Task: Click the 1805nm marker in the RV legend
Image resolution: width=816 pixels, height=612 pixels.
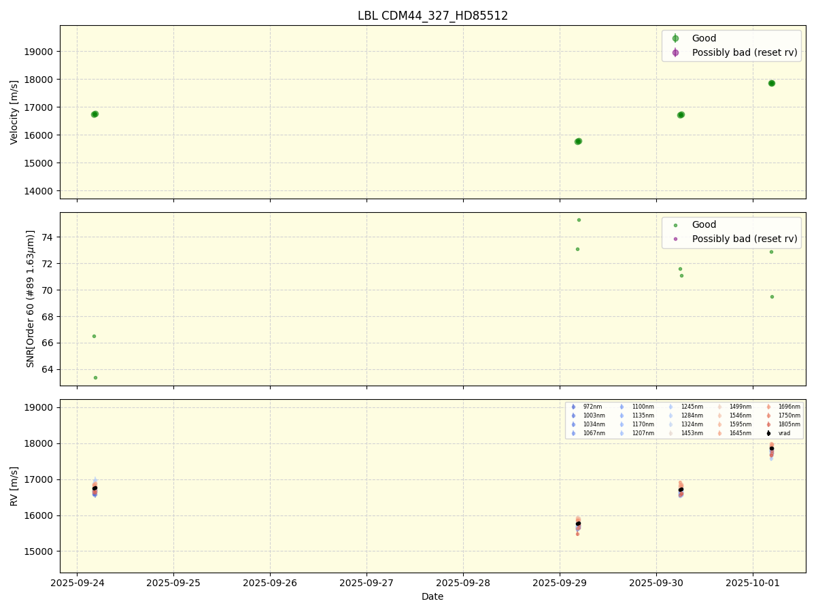Action: coord(768,424)
